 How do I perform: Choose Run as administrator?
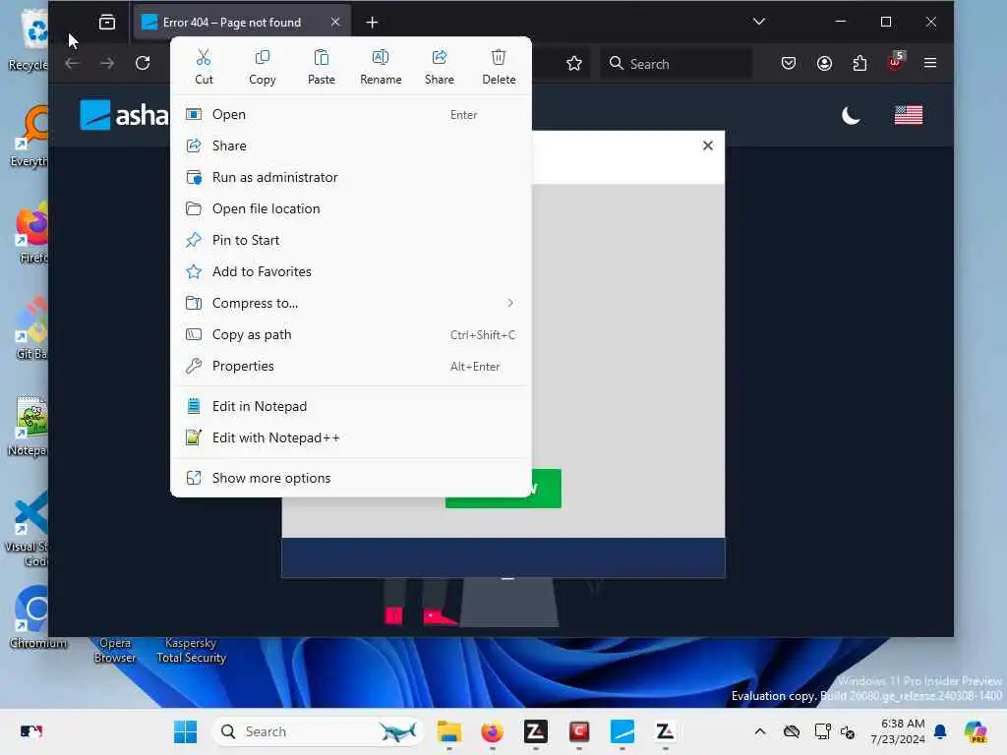351,177
